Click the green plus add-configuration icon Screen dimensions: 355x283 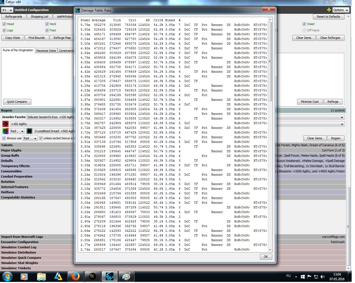point(329,10)
